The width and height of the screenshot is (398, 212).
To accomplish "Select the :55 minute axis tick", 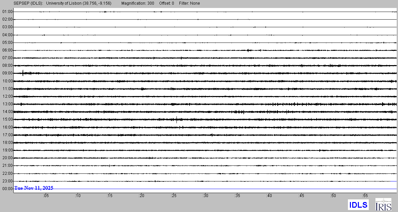I will (365, 196).
